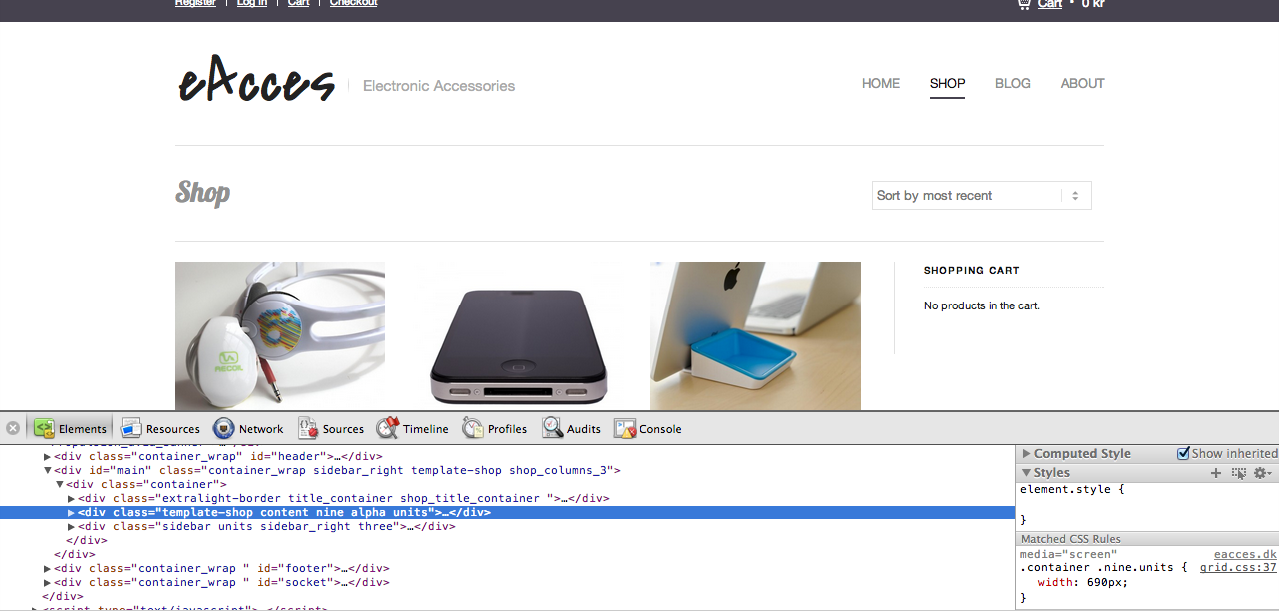1279x611 pixels.
Task: Toggle the Show inherited checkbox
Action: pos(1184,454)
